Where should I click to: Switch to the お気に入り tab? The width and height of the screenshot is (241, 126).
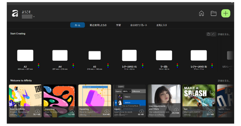162,25
